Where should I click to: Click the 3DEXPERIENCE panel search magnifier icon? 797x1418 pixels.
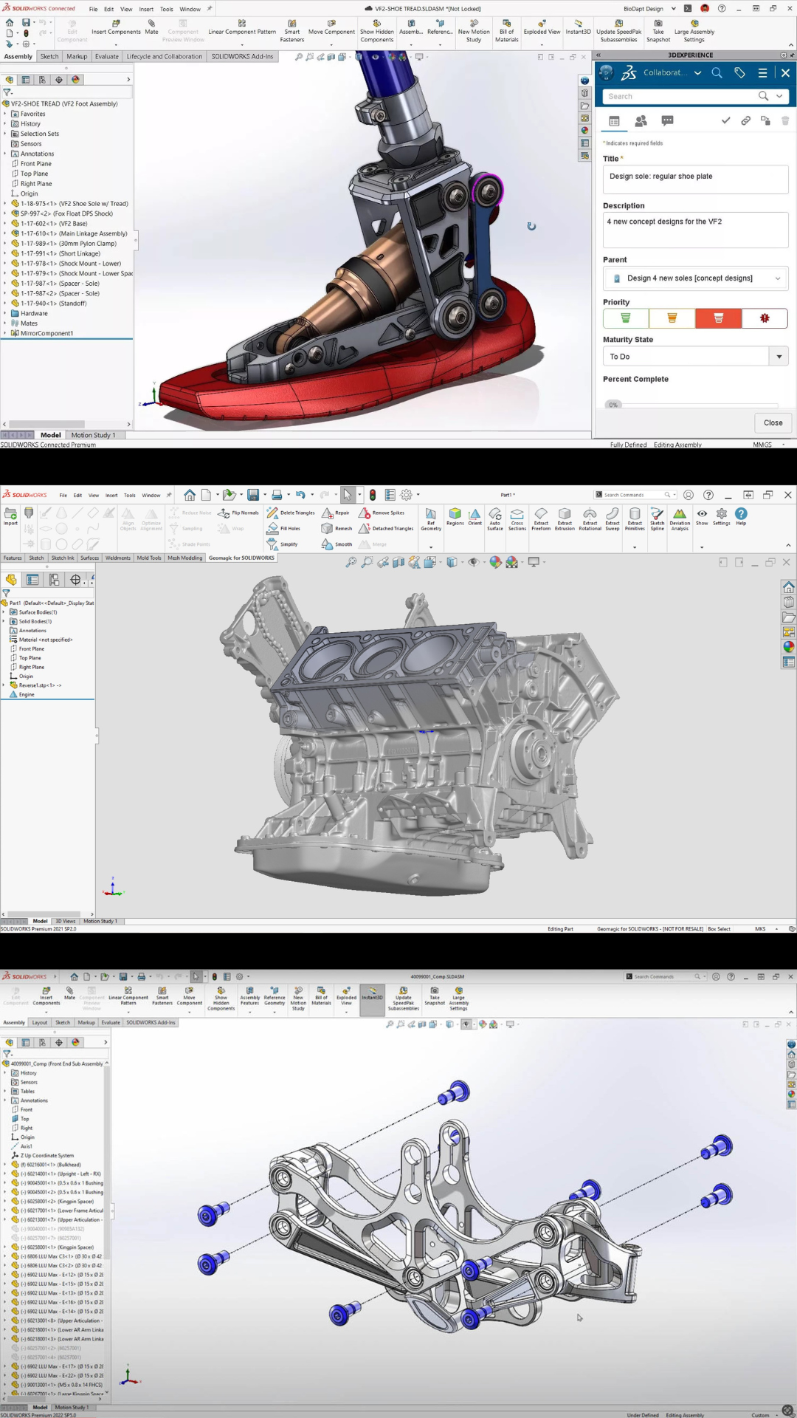pos(717,72)
